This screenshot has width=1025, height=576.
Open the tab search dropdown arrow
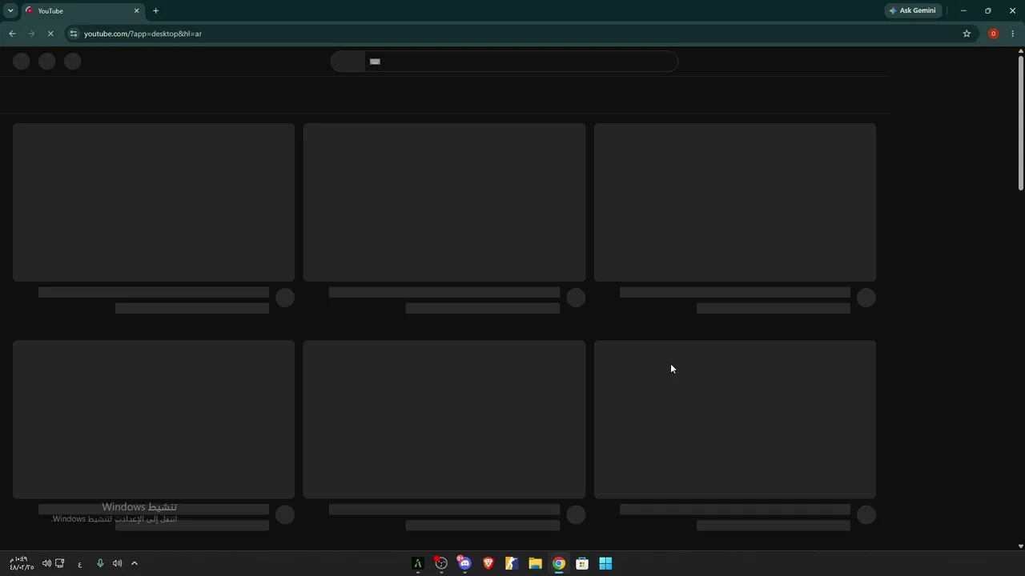point(10,10)
